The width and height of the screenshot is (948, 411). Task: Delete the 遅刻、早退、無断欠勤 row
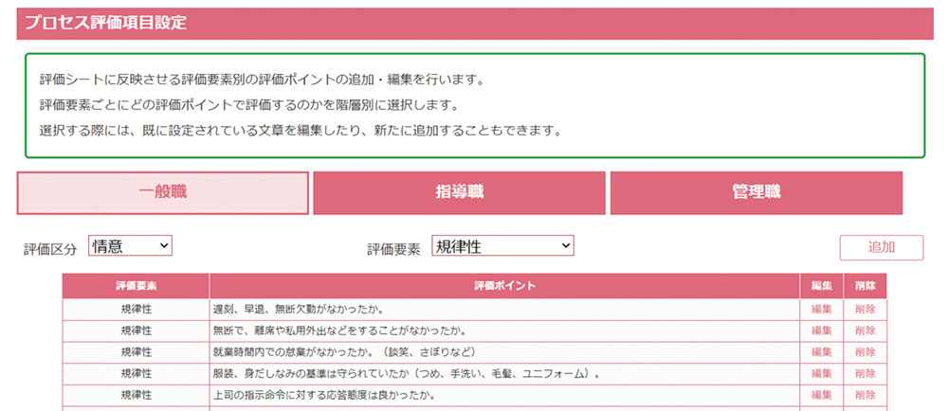(865, 309)
